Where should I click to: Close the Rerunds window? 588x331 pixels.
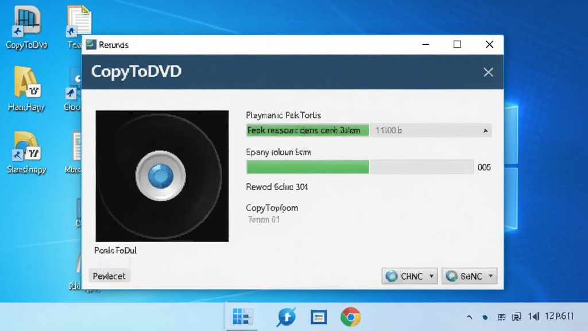point(489,44)
